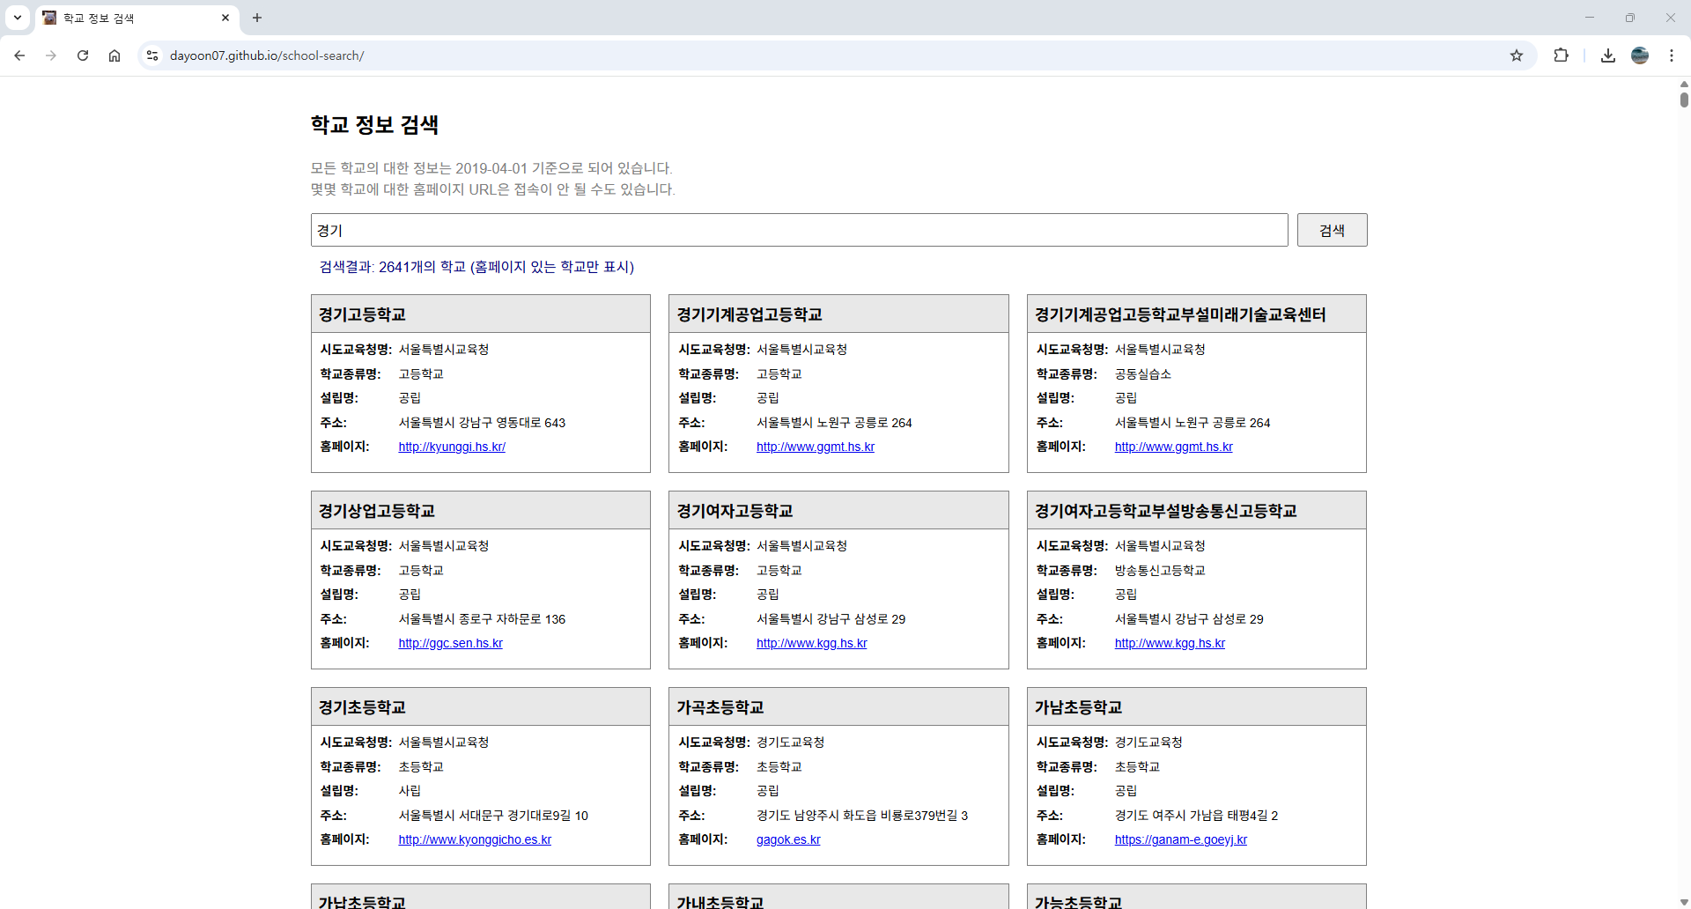Viewport: 1691px width, 909px height.
Task: Focus the school search input containing 경기
Action: [799, 230]
